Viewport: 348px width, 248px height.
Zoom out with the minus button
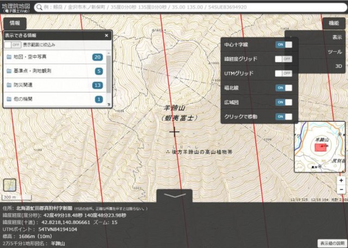[x=341, y=190]
